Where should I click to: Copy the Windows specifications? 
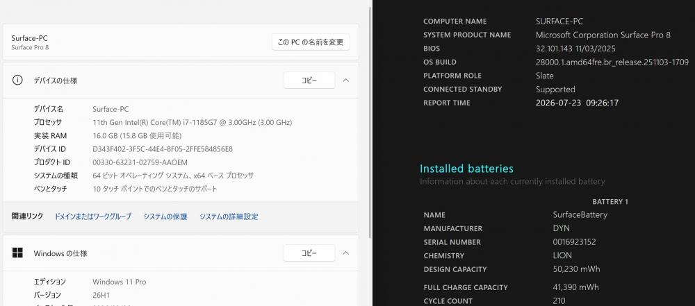(x=309, y=253)
